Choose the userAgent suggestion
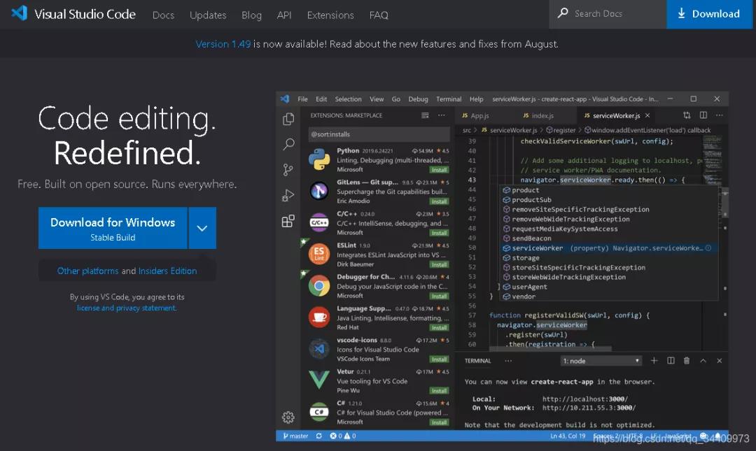756x451 pixels. point(610,287)
